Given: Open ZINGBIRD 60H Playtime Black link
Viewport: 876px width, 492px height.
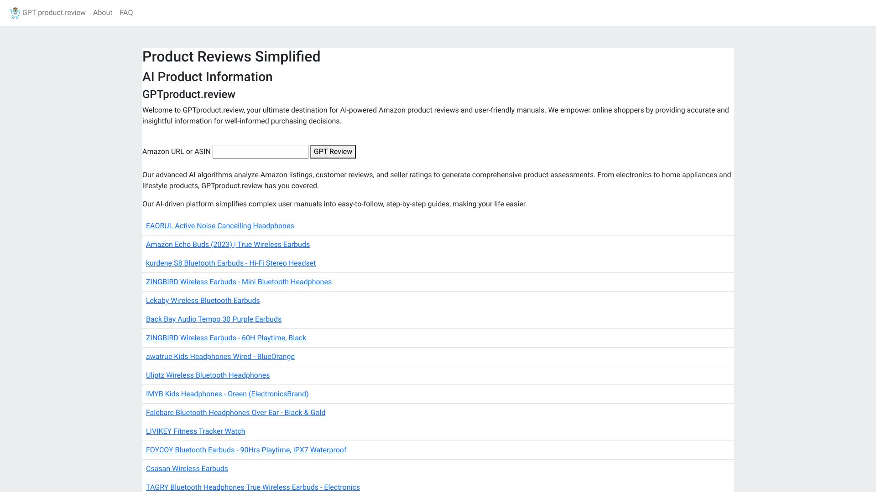Looking at the screenshot, I should (225, 338).
